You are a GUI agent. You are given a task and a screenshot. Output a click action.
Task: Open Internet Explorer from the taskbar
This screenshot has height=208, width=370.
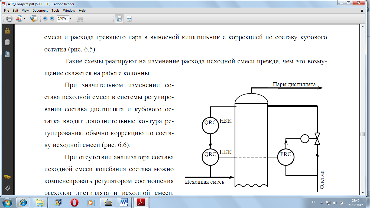(x=23, y=202)
